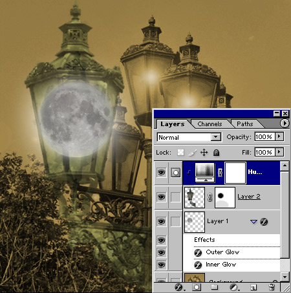Select the Layer 1 thumbnail
Image resolution: width=291 pixels, height=293 pixels.
[195, 222]
